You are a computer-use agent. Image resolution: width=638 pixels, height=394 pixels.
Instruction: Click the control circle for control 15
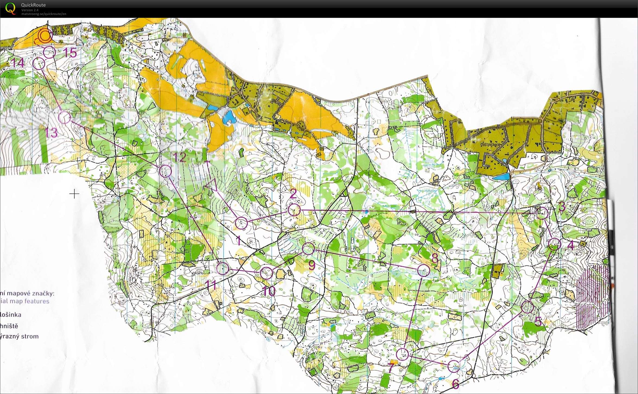[x=49, y=52]
